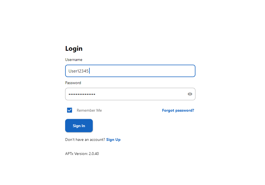Image resolution: width=265 pixels, height=185 pixels.
Task: Click the Remember Me label text
Action: (x=89, y=110)
